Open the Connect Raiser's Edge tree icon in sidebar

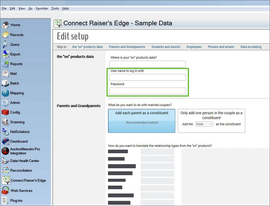click(x=6, y=180)
